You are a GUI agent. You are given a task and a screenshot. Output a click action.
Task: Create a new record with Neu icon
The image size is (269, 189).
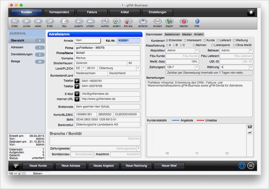(x=64, y=22)
